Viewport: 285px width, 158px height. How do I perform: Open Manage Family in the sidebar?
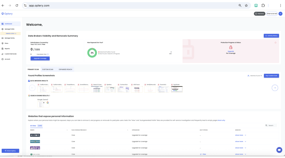coord(10,38)
